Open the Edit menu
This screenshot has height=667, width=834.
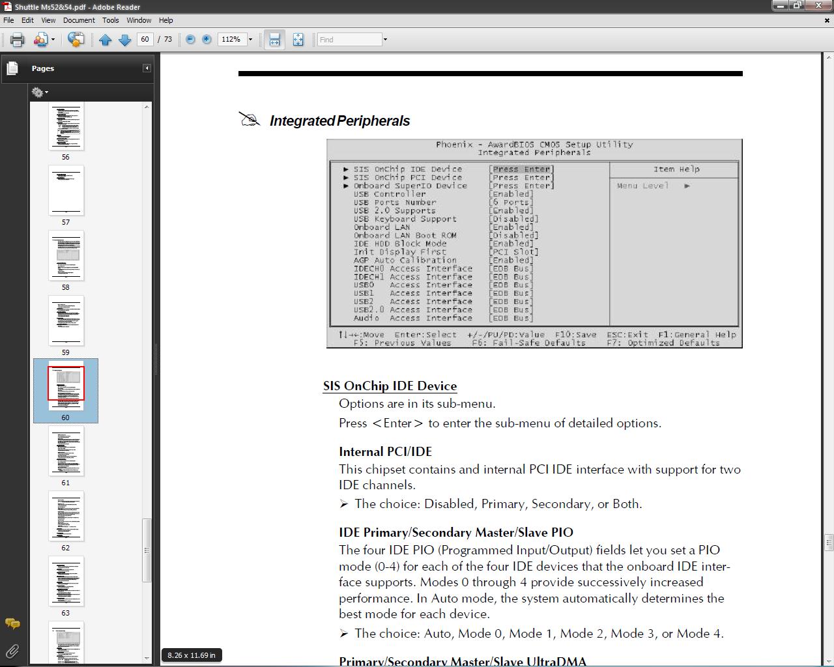click(27, 20)
